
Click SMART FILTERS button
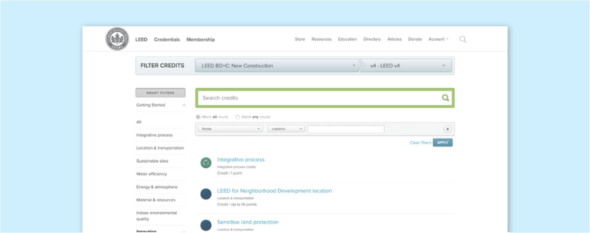tap(160, 93)
